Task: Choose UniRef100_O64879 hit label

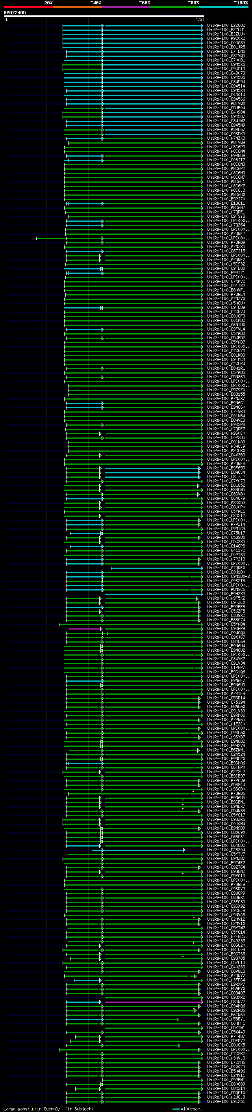Action: pos(226,498)
